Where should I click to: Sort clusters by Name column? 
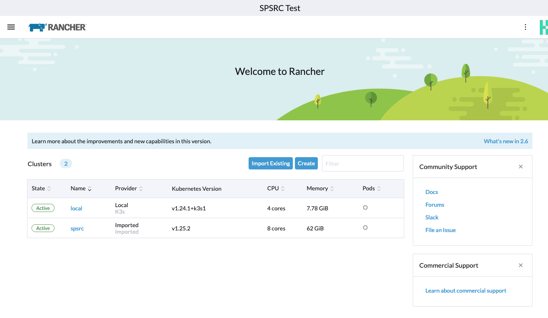click(81, 188)
